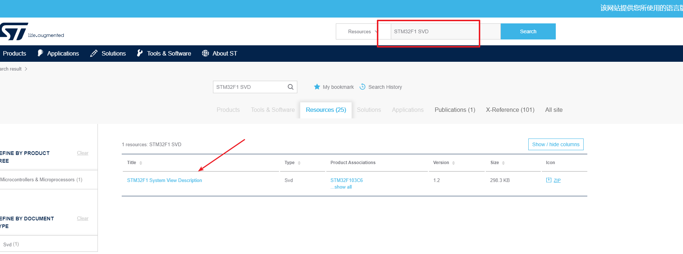683x254 pixels.
Task: Switch to the X-Reference (101) tab
Action: coord(510,110)
